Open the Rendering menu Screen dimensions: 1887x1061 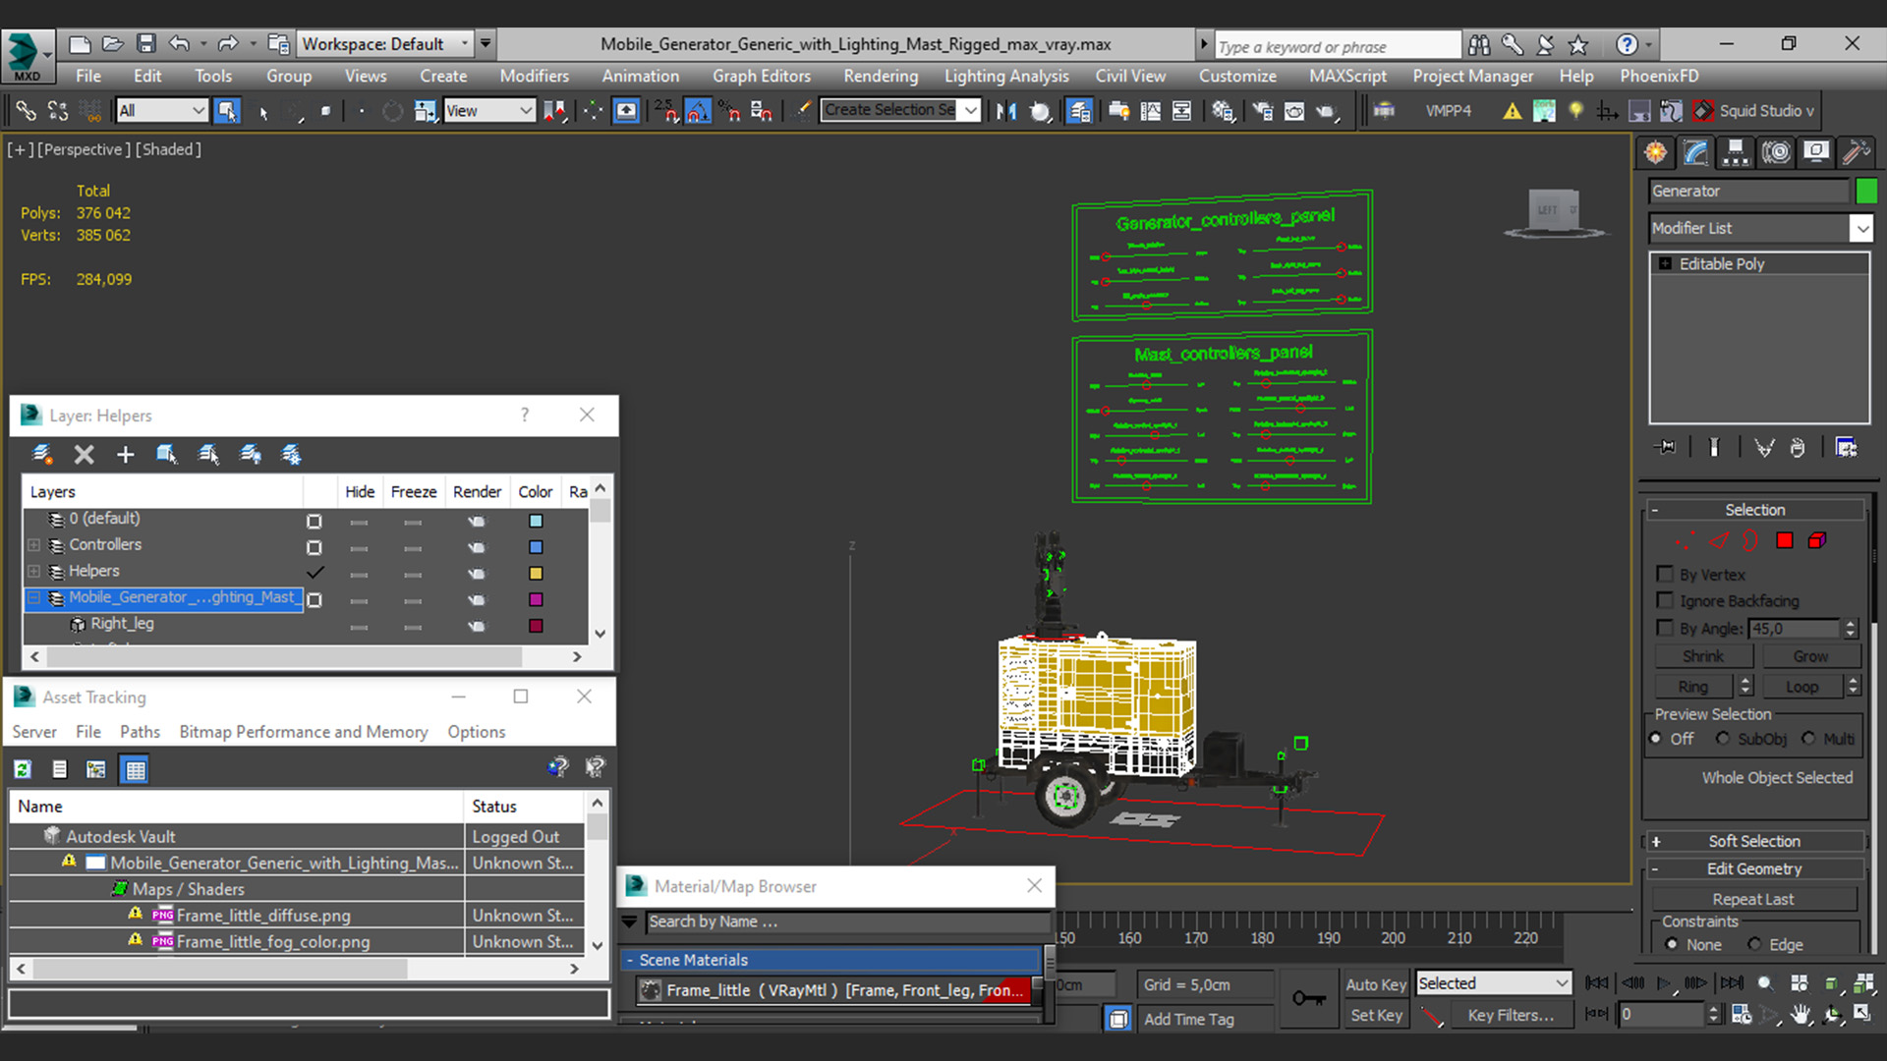coord(880,76)
